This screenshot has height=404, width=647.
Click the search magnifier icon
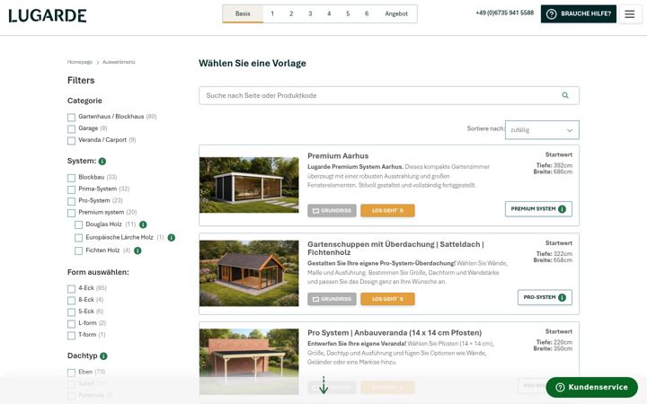(565, 95)
